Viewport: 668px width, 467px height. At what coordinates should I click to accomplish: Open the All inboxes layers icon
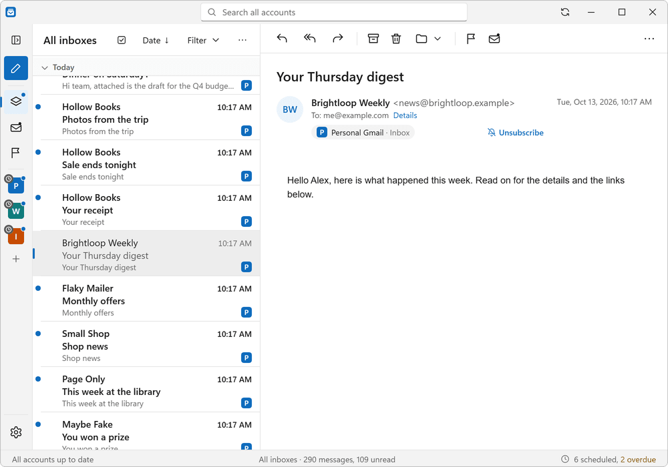16,101
